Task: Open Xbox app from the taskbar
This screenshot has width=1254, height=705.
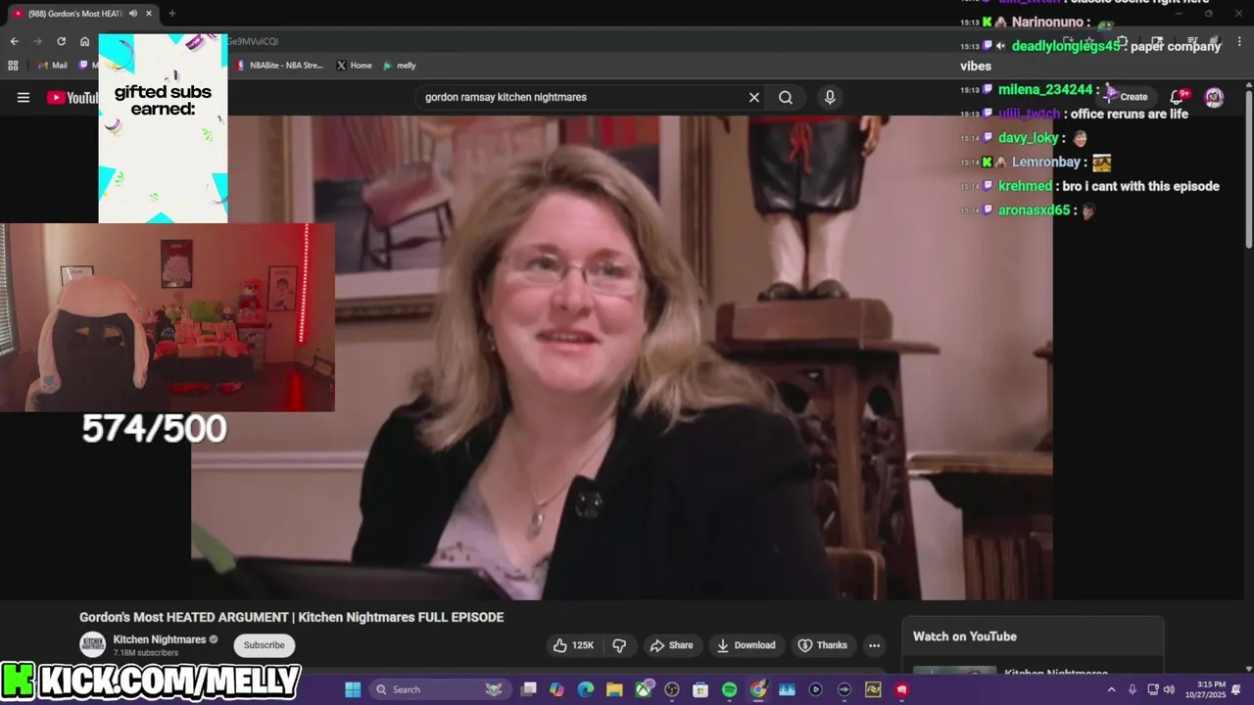Action: pyautogui.click(x=644, y=689)
